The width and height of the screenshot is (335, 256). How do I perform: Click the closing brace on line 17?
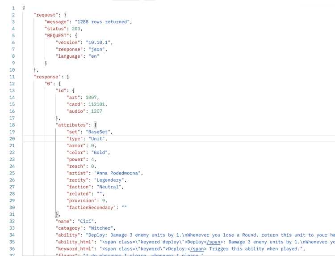tap(57, 118)
